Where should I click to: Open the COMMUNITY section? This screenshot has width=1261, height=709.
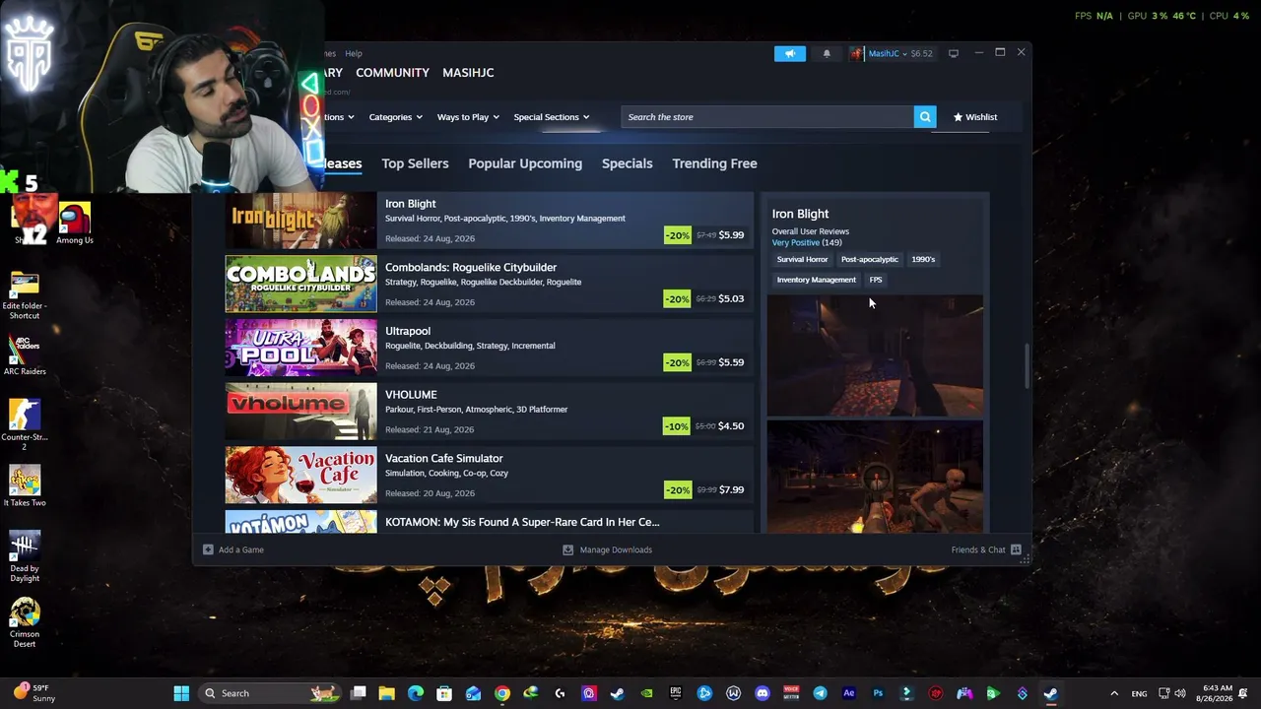392,73
